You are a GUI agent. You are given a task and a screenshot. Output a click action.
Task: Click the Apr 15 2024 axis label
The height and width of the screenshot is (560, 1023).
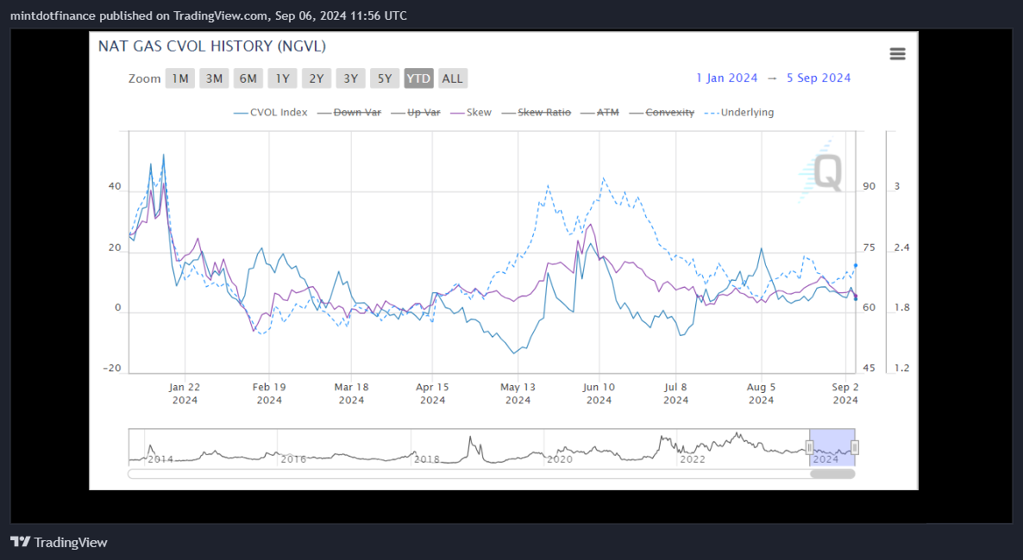[x=432, y=393]
